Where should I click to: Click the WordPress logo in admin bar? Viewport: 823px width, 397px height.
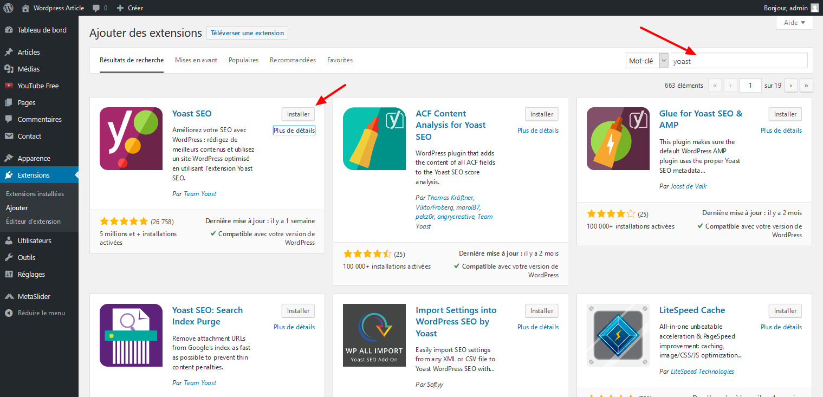[x=9, y=8]
